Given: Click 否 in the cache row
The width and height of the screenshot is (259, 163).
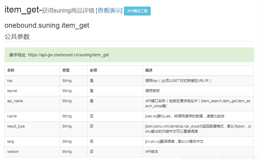Looking at the screenshot, I should (92, 116).
